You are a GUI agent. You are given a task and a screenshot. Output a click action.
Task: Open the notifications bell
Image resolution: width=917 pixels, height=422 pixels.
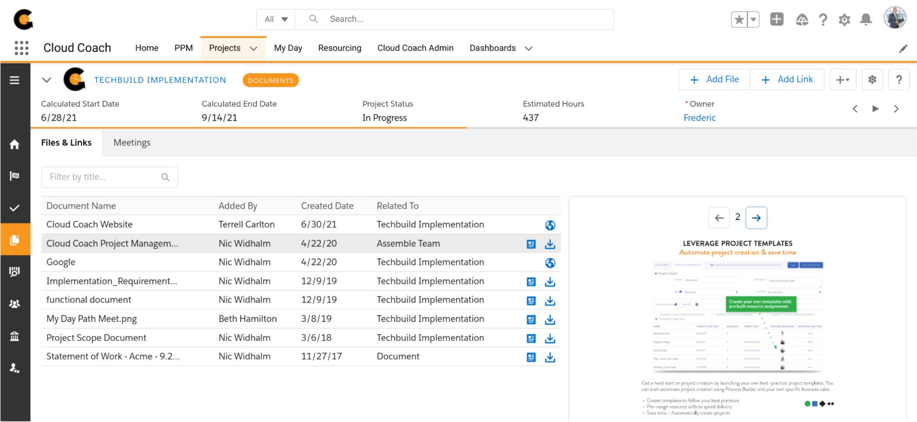click(x=866, y=19)
